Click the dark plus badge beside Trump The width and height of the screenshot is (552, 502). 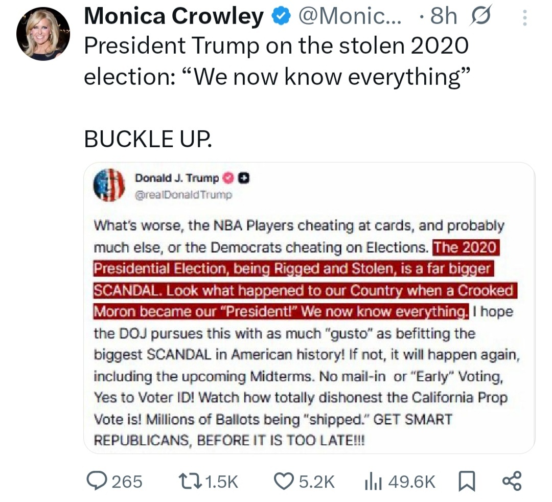[x=244, y=178]
